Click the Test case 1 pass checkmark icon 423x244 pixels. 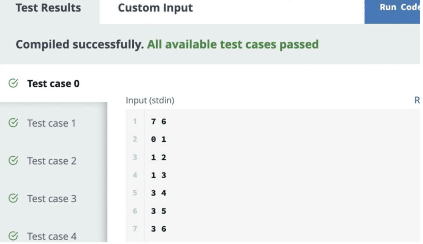[x=13, y=123]
